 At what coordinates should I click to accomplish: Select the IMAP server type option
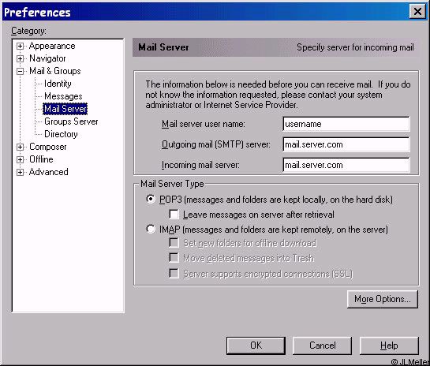151,229
